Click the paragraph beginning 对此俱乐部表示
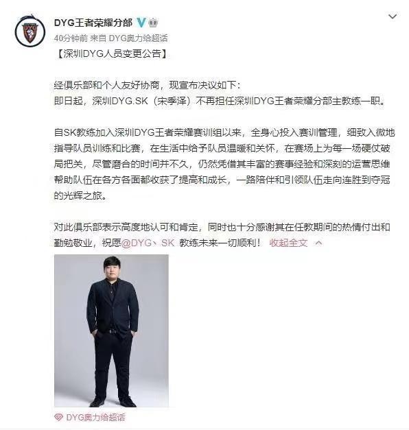This screenshot has height=430, width=409. pos(222,235)
